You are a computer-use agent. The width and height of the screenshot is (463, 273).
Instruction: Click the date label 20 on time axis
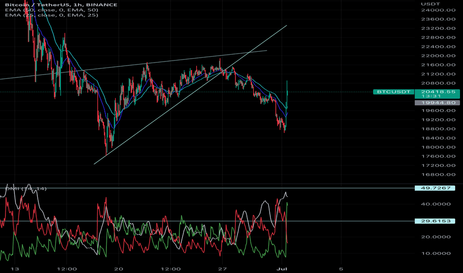[118, 269]
